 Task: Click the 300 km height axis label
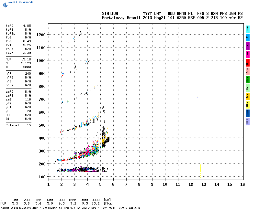coord(42,151)
